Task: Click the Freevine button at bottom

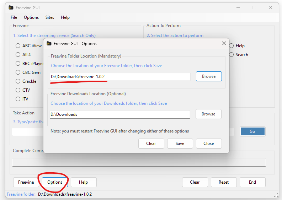Action: click(x=26, y=182)
